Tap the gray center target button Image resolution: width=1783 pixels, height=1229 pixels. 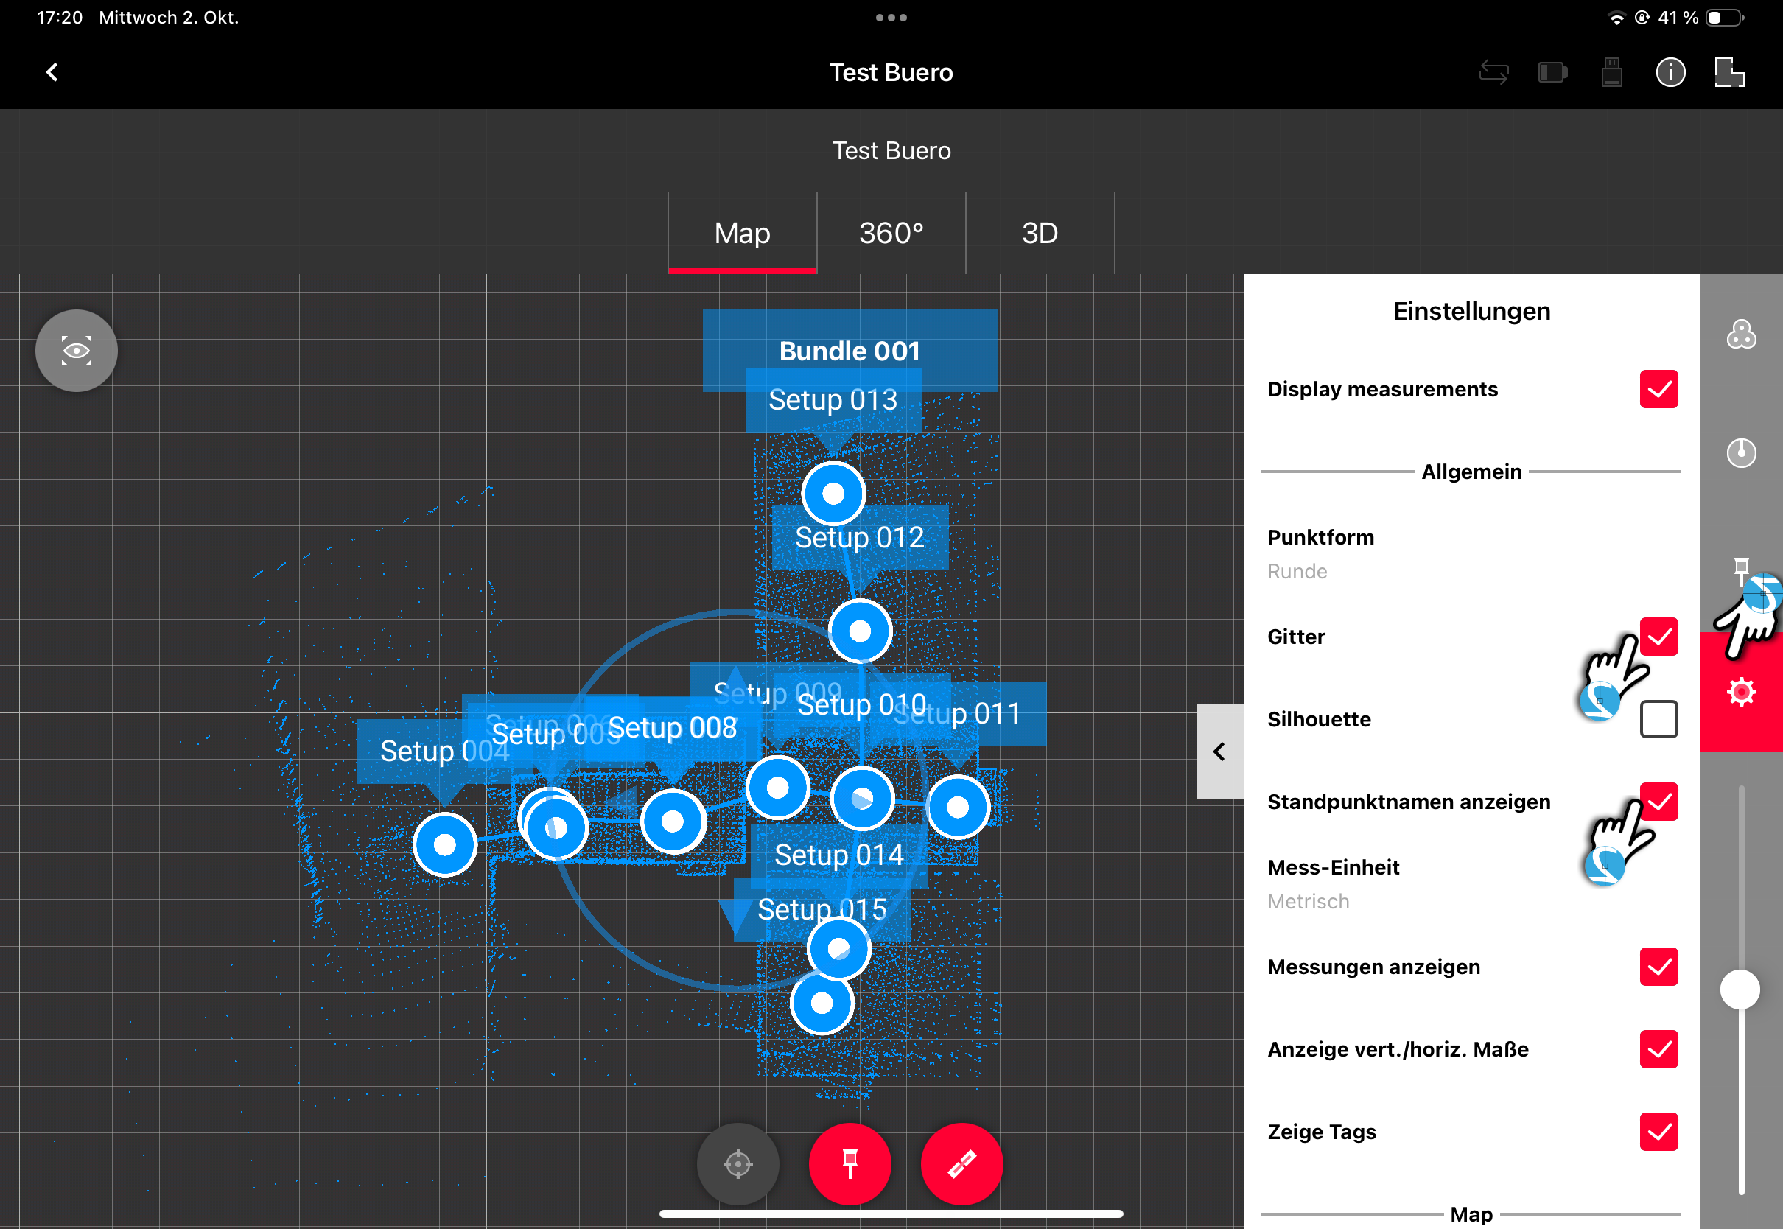click(738, 1163)
